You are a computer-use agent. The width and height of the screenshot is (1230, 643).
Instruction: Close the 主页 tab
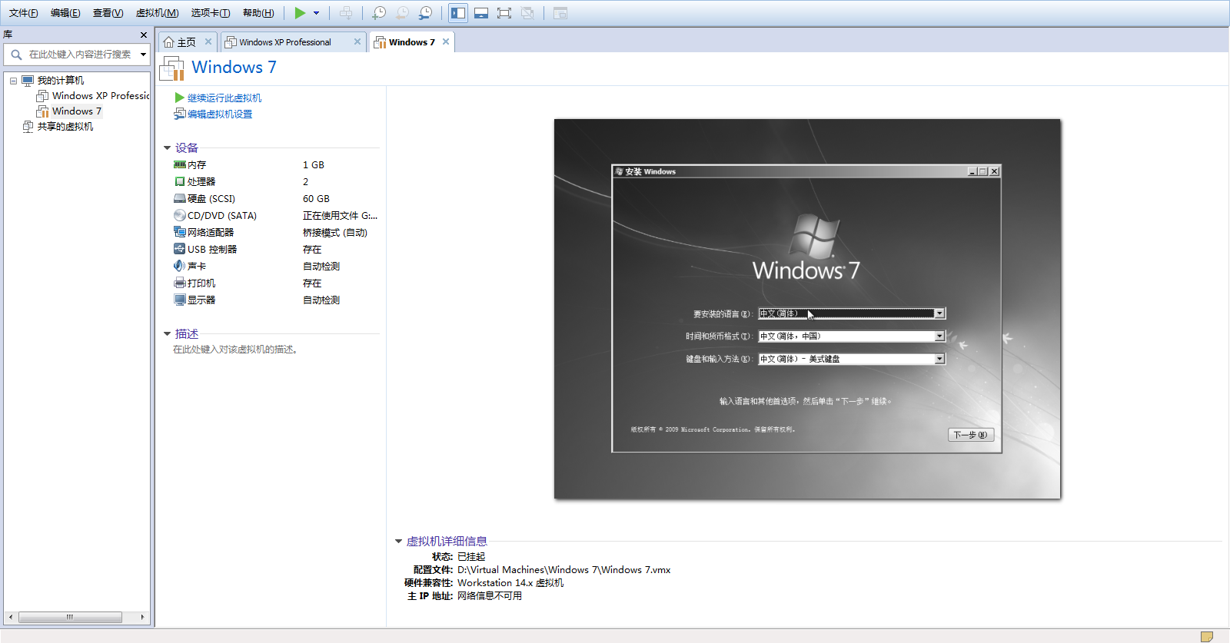click(x=208, y=41)
